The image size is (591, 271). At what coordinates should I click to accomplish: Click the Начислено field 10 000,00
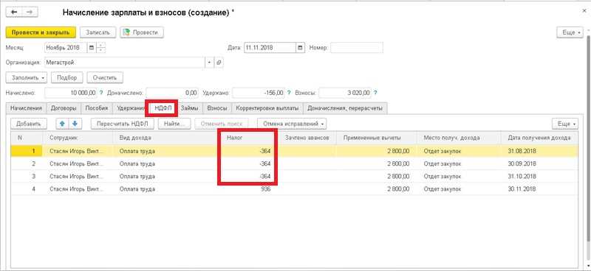click(x=71, y=93)
